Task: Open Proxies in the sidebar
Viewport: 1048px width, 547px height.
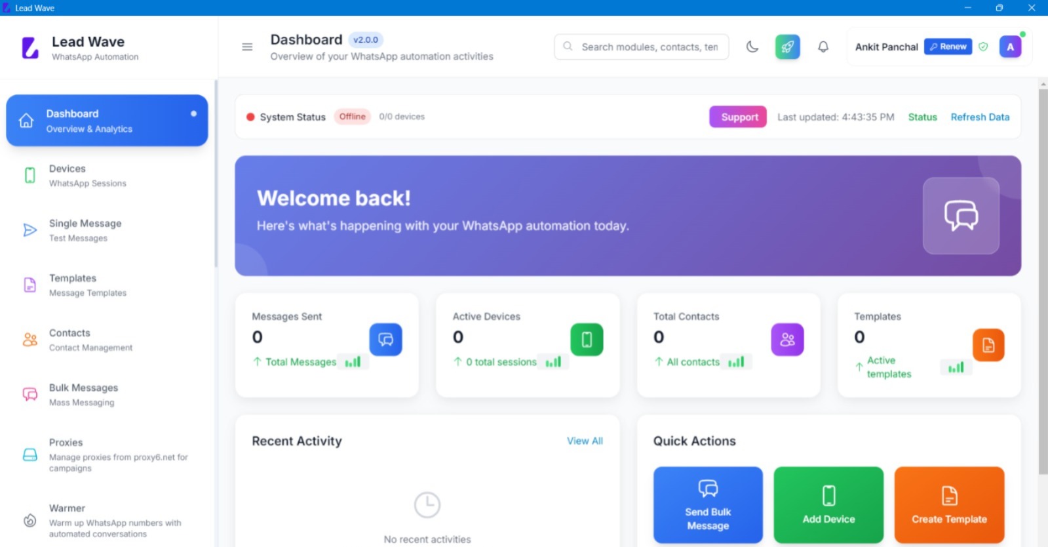Action: 107,455
